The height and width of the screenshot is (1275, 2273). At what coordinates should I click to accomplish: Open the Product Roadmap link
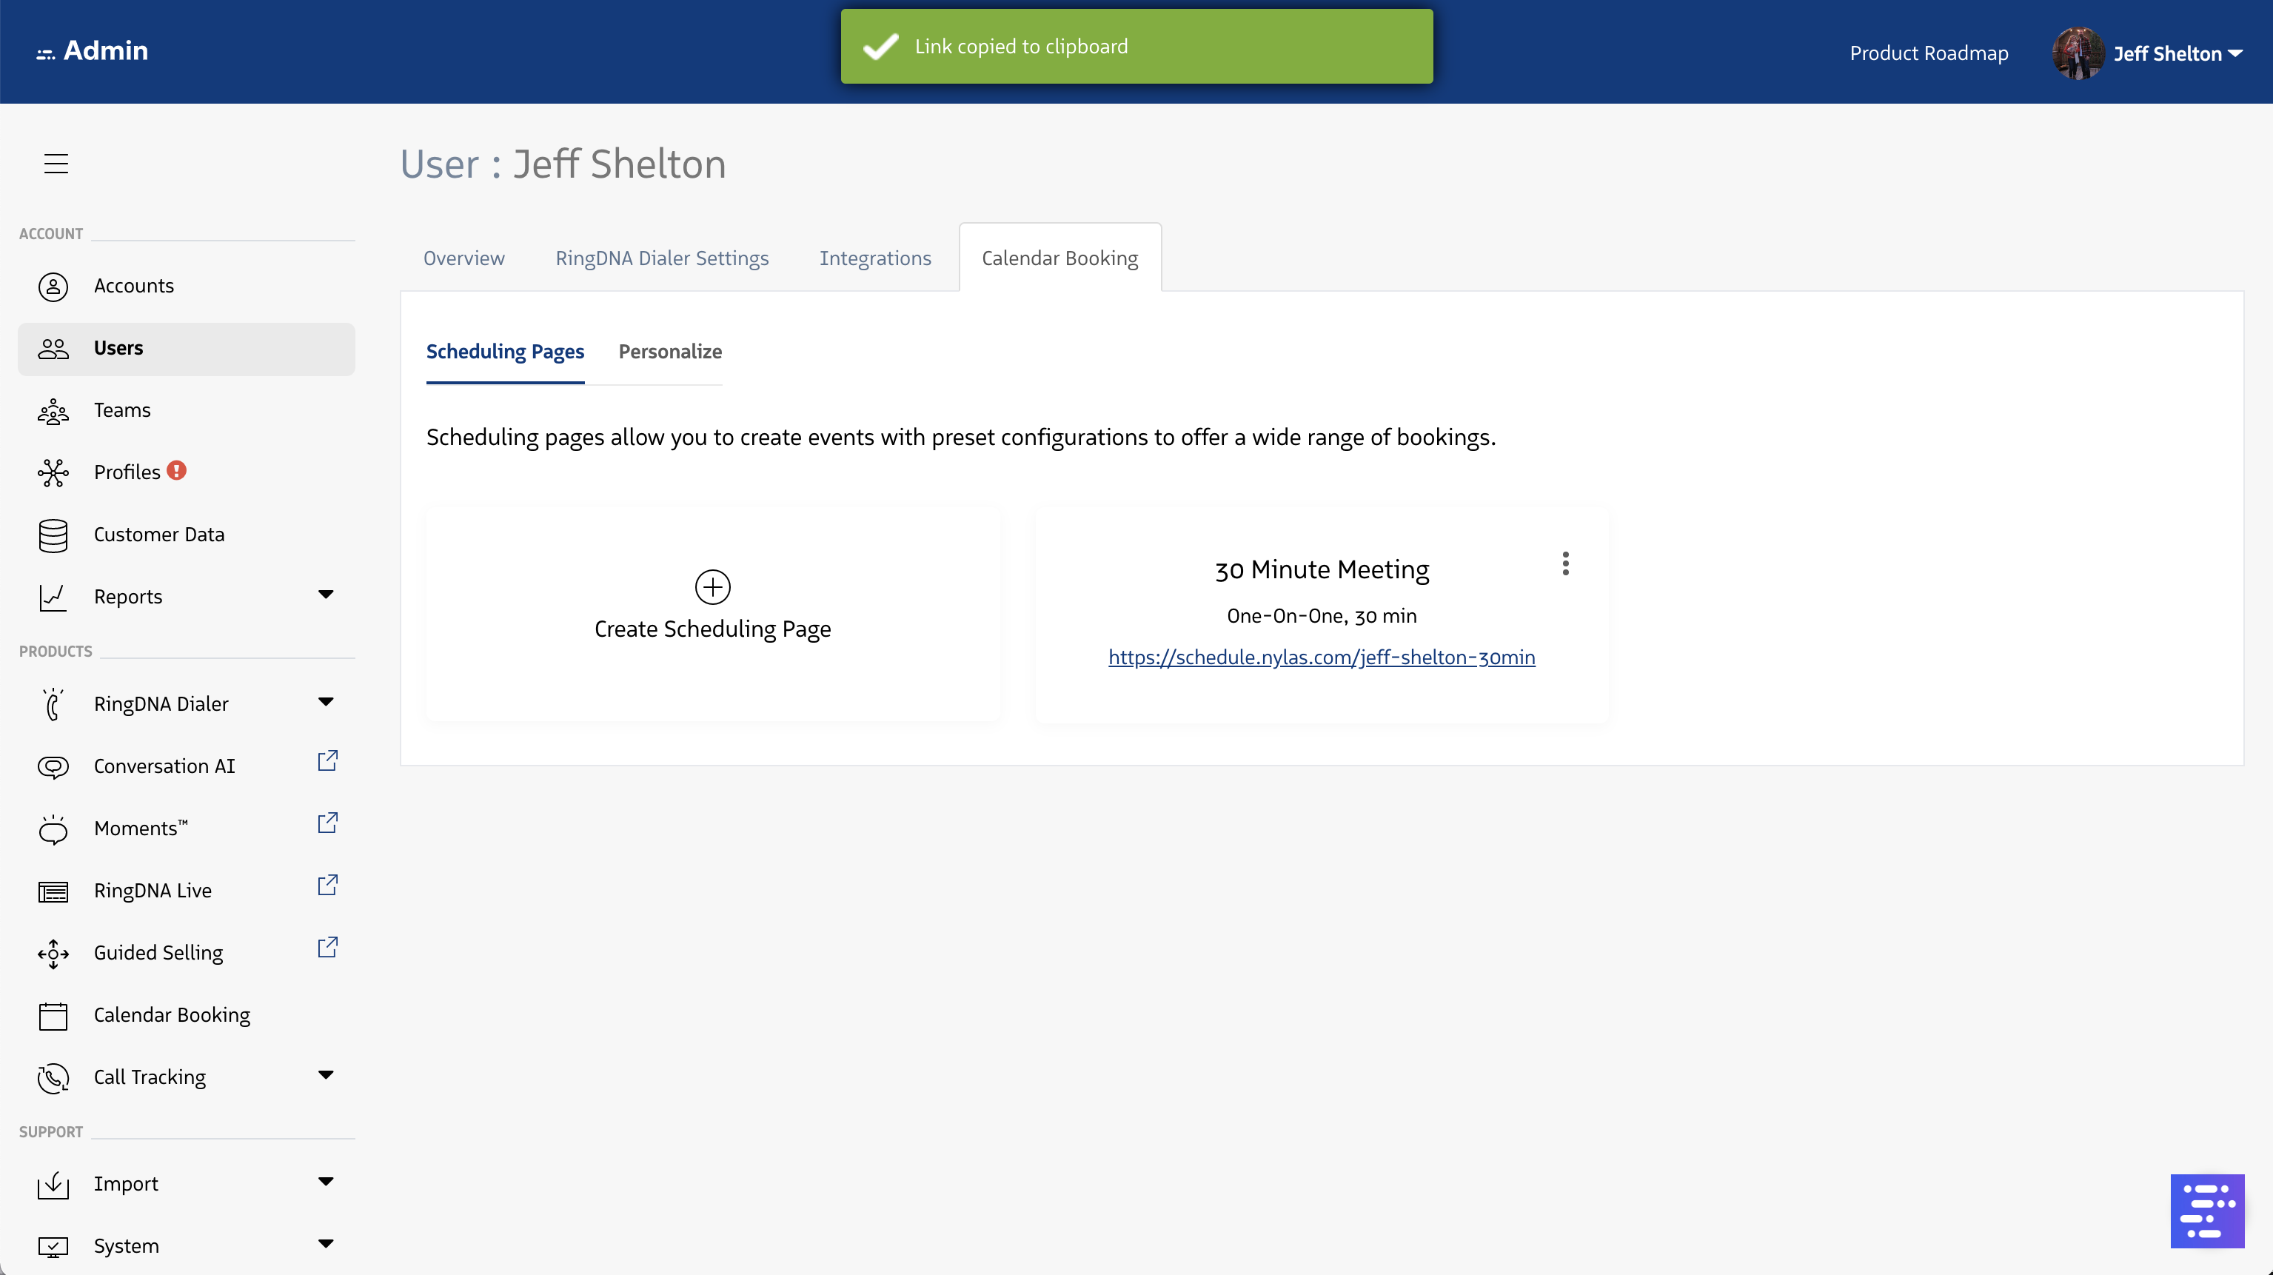1928,54
